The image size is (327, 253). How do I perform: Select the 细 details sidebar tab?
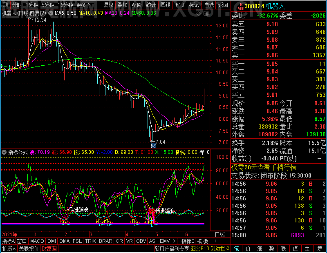tap(260, 249)
